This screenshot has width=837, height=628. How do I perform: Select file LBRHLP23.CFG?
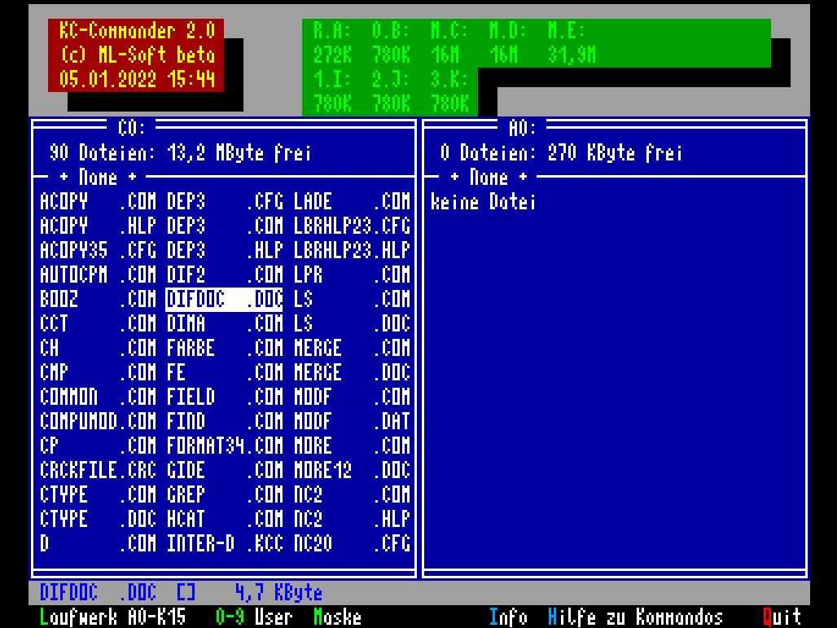(352, 226)
